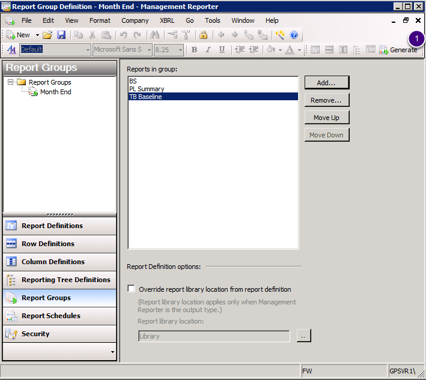426x380 pixels.
Task: Open the Default style dropdown
Action: point(88,50)
